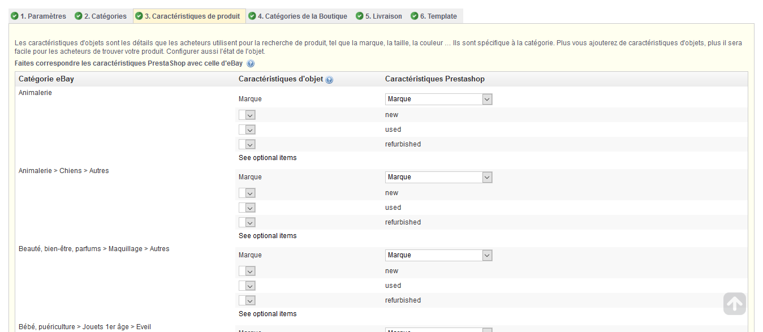Select the 3. Caractéristiques de produit tab

point(189,16)
